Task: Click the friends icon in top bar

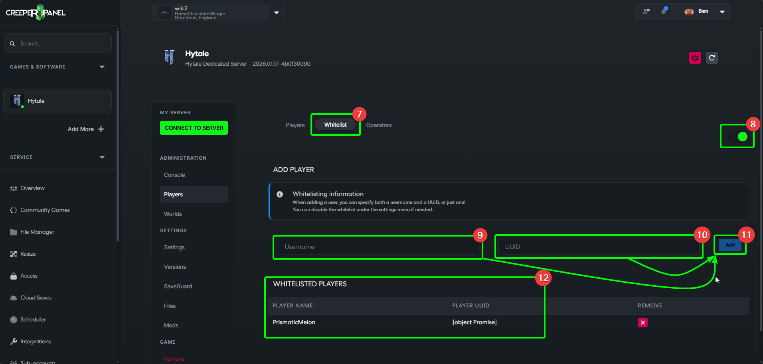Action: [x=646, y=11]
